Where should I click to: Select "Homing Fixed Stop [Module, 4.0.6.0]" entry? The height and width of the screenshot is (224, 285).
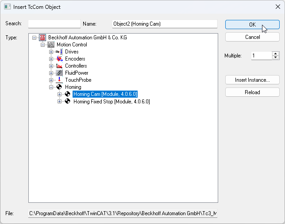tap(112, 102)
